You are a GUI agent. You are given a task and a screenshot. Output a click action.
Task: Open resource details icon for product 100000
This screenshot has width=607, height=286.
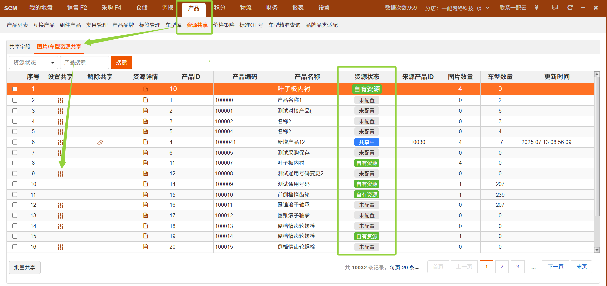[x=146, y=100]
